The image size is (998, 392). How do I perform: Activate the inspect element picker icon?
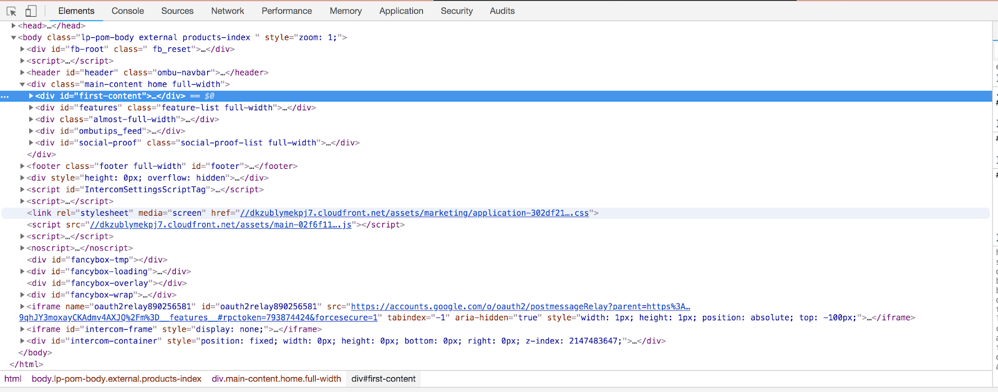tap(11, 11)
